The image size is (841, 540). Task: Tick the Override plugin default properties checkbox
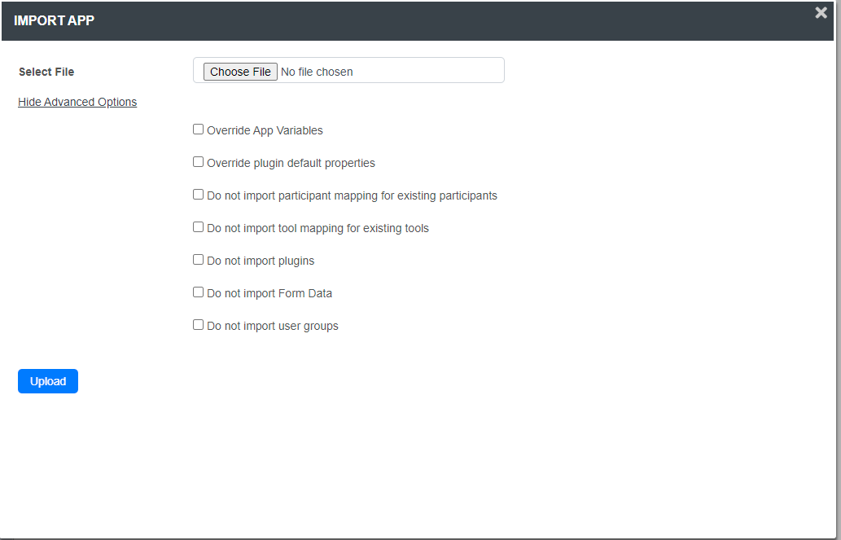coord(198,162)
